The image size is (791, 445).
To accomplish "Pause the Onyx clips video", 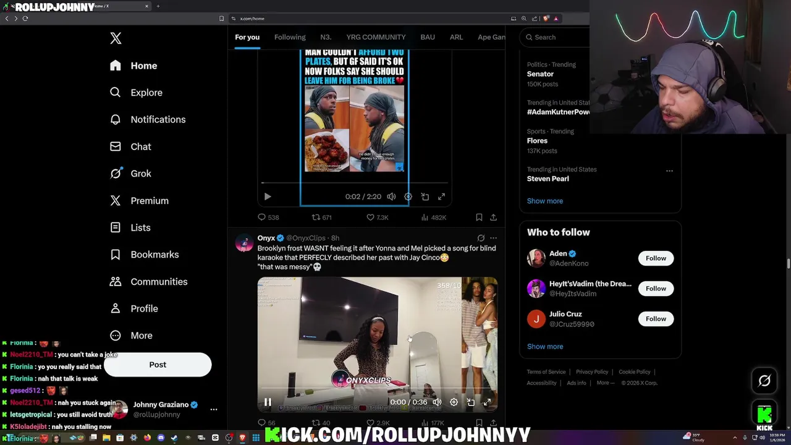I will [268, 402].
